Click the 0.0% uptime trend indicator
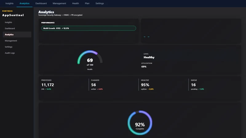Image resolution: width=246 pixels, height=138 pixels. pos(151,89)
